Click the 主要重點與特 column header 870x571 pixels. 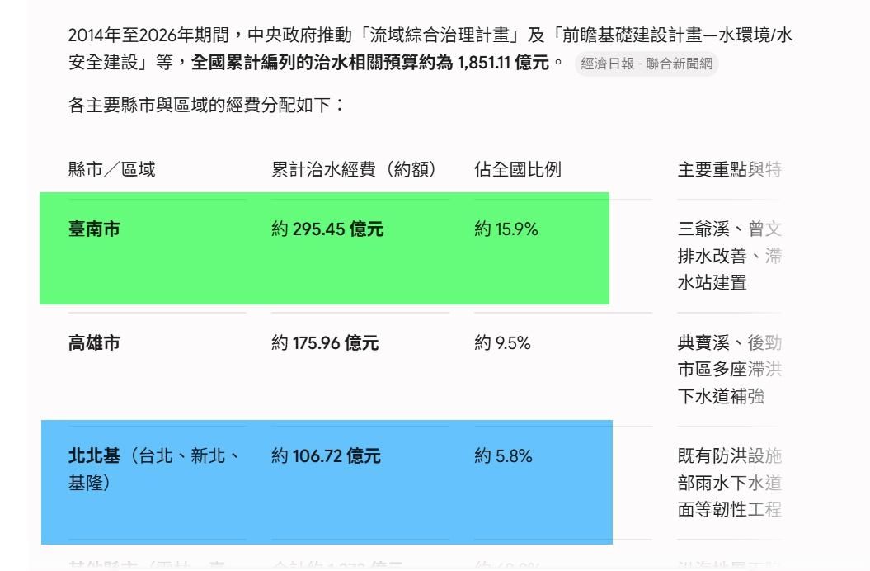pos(729,169)
